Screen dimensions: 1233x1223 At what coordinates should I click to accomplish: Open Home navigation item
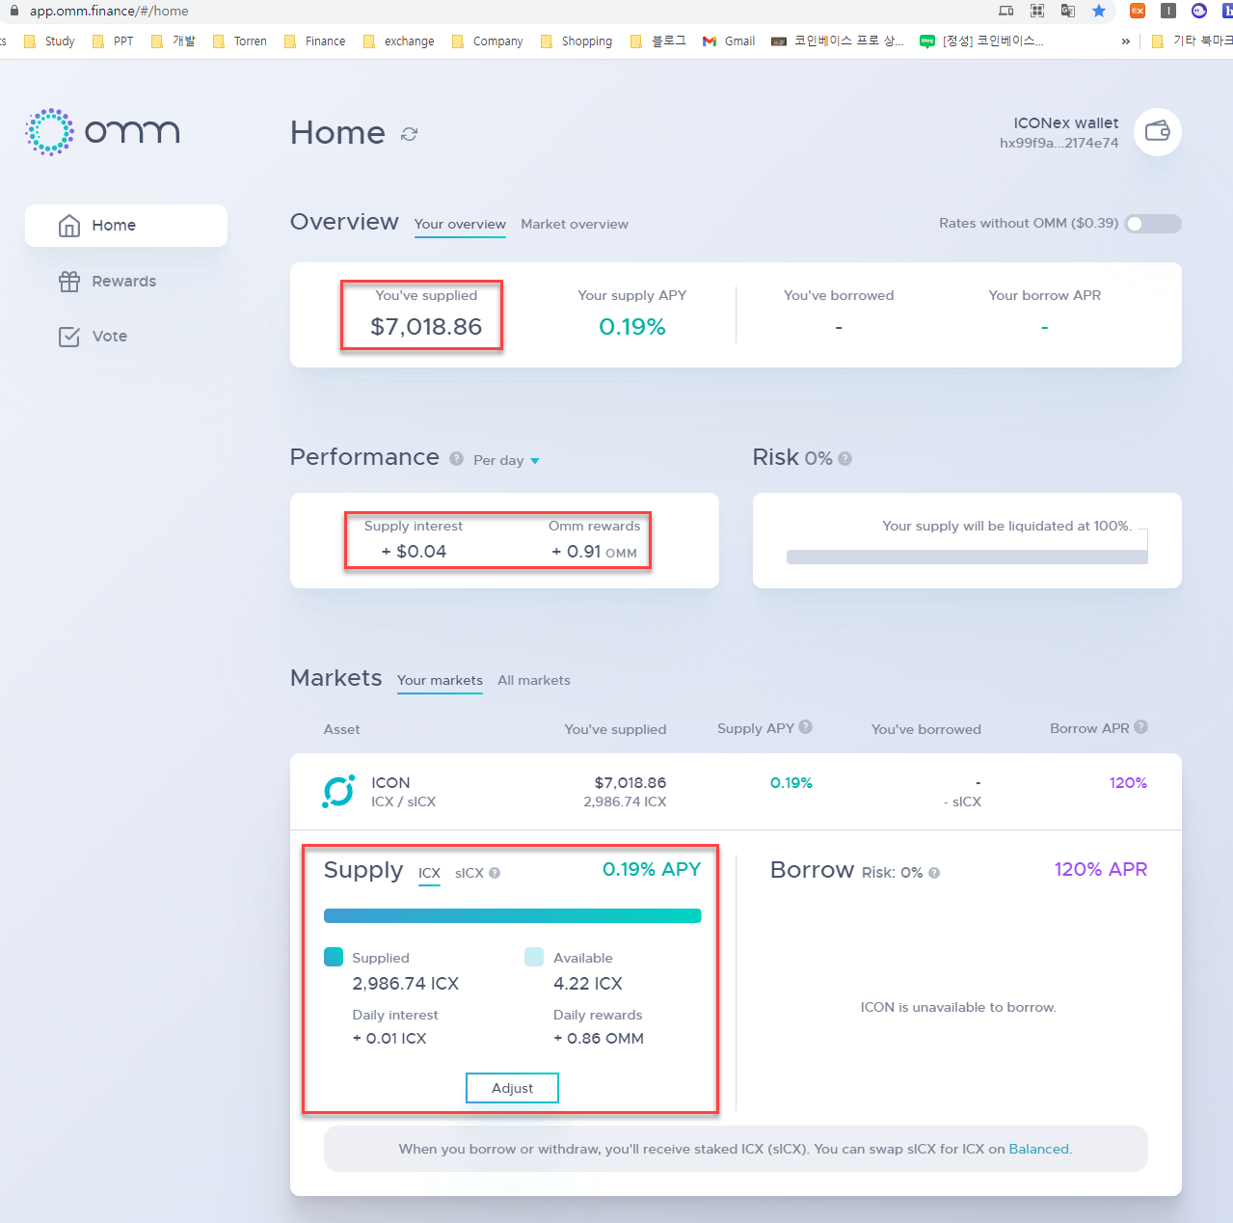[126, 226]
